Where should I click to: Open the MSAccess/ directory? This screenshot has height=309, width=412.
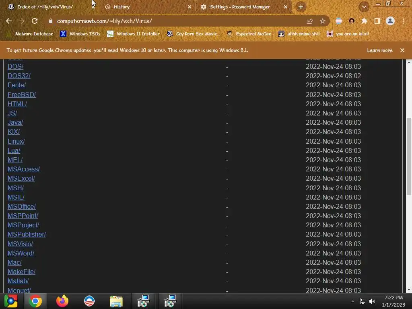pos(24,169)
